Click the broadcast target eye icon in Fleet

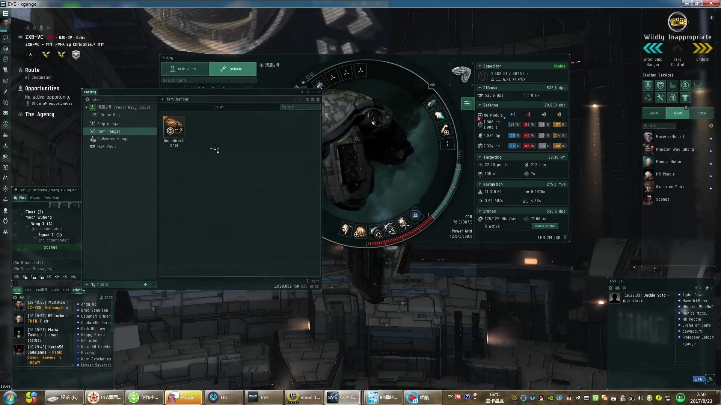[17, 277]
